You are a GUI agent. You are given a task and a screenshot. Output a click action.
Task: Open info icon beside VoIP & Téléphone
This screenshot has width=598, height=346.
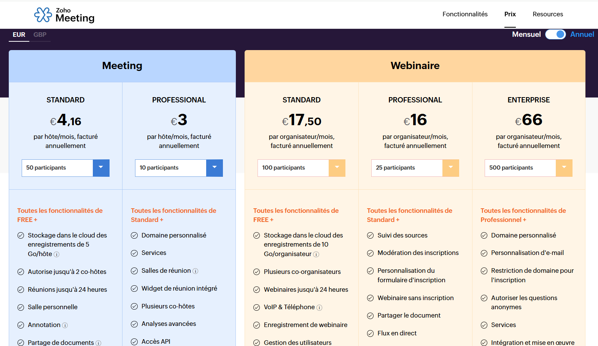point(319,308)
